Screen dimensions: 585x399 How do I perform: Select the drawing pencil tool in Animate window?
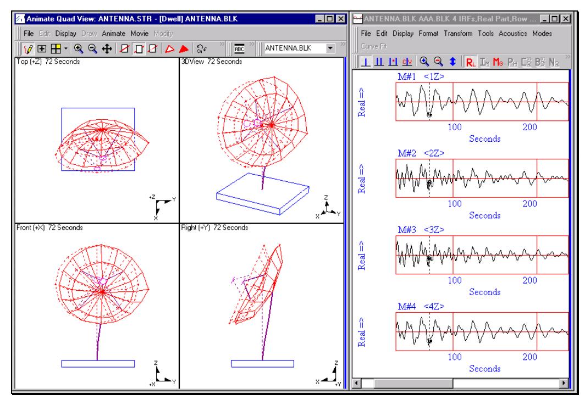tap(29, 46)
